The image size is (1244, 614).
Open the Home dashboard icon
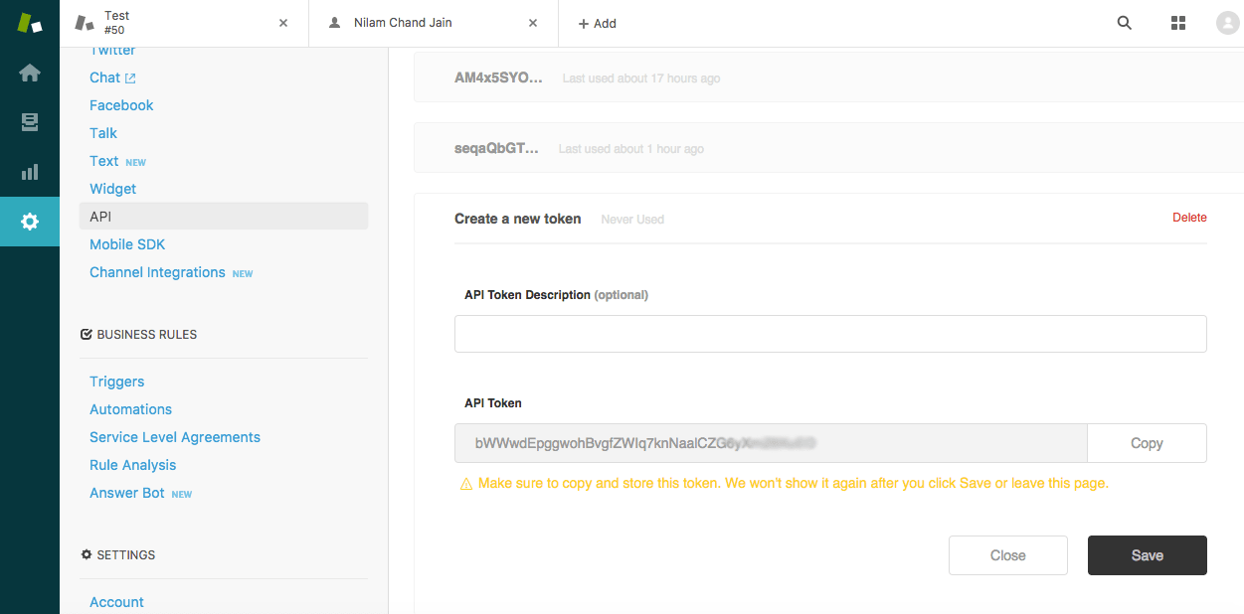(30, 73)
